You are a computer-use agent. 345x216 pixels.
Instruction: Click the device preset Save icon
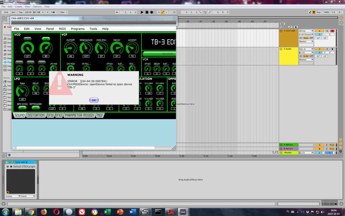(x=11, y=167)
